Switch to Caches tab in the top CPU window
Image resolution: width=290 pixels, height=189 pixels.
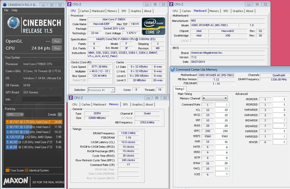click(84, 10)
